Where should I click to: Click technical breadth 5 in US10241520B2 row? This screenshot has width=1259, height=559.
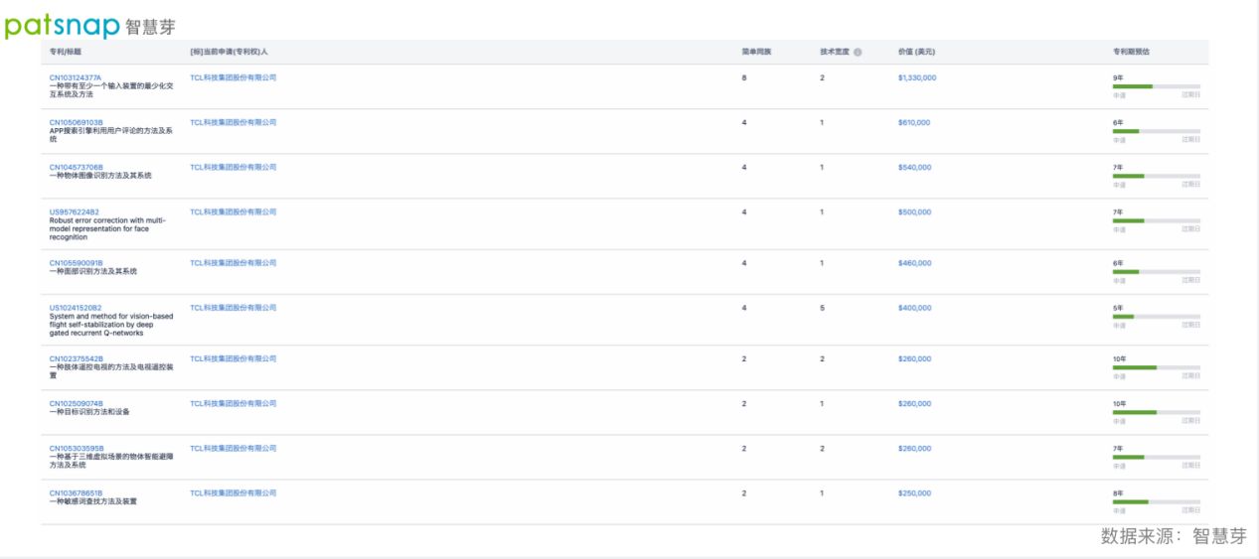[x=822, y=308]
